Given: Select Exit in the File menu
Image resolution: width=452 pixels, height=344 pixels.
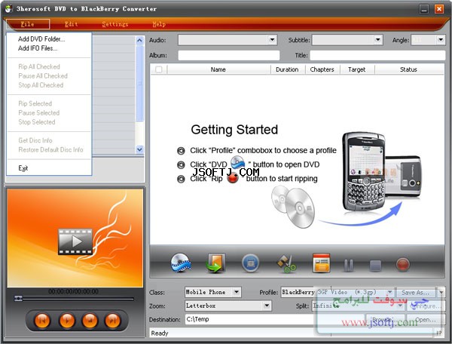Looking at the screenshot, I should point(23,168).
